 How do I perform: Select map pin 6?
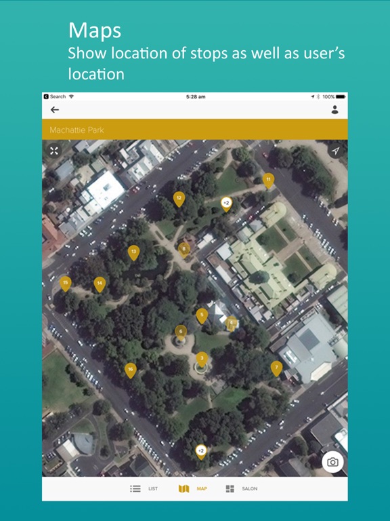click(x=181, y=332)
